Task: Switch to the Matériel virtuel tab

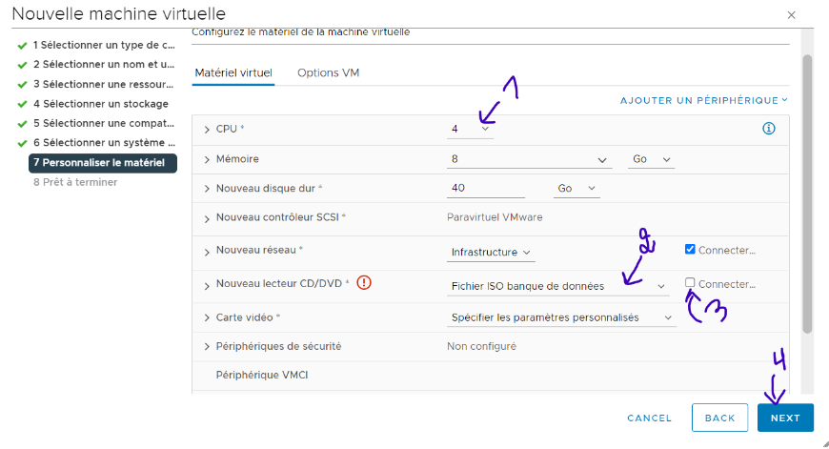Action: click(x=233, y=73)
